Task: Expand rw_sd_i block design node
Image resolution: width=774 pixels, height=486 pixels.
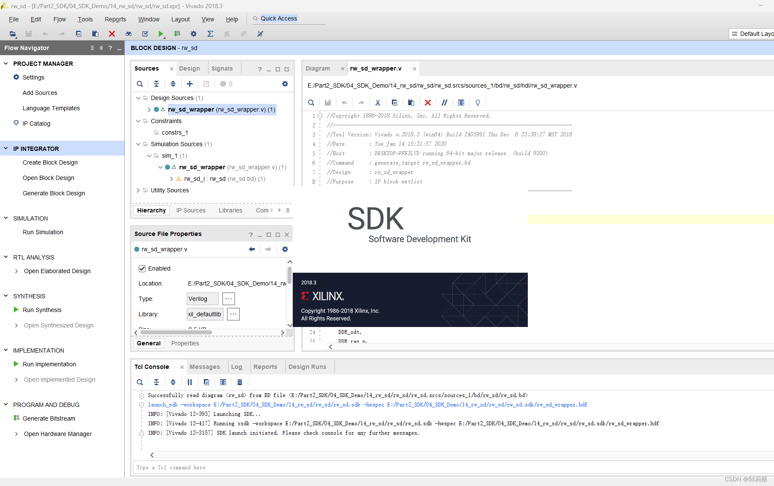Action: [171, 179]
